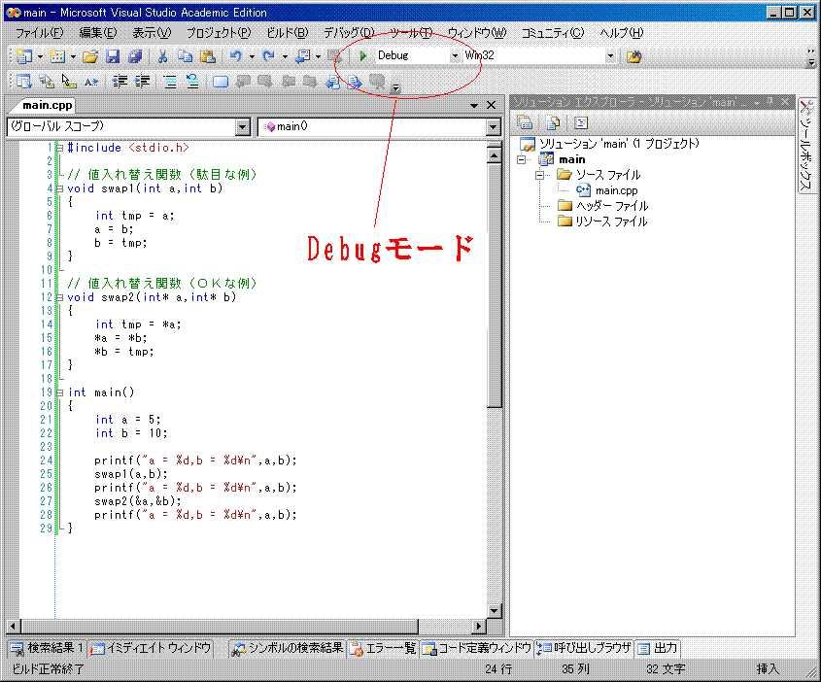
Task: Open the Code Definition Window tab
Action: click(476, 649)
